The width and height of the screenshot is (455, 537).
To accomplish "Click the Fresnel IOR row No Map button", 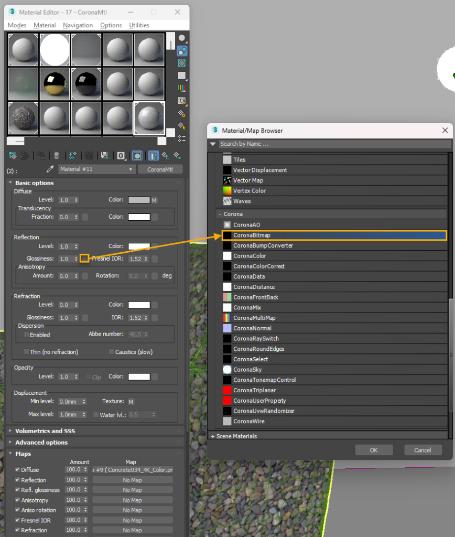I will click(x=133, y=520).
